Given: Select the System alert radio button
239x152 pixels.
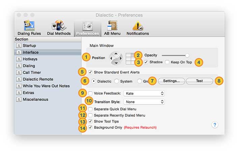Looking at the screenshot, I should pyautogui.click(x=117, y=81).
